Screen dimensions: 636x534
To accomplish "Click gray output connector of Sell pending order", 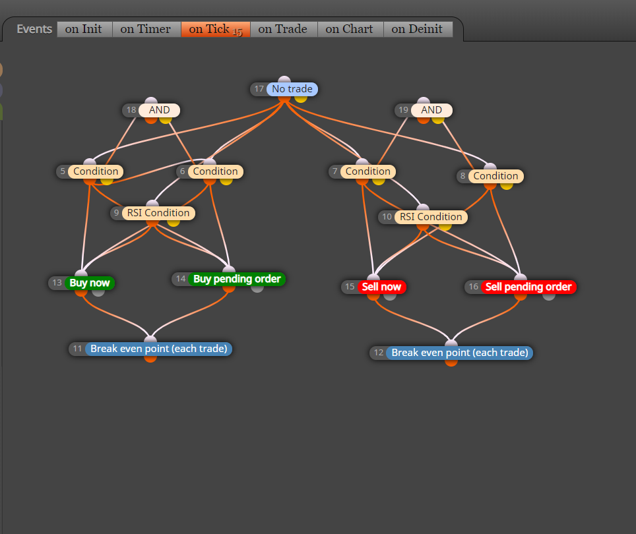I will [549, 296].
